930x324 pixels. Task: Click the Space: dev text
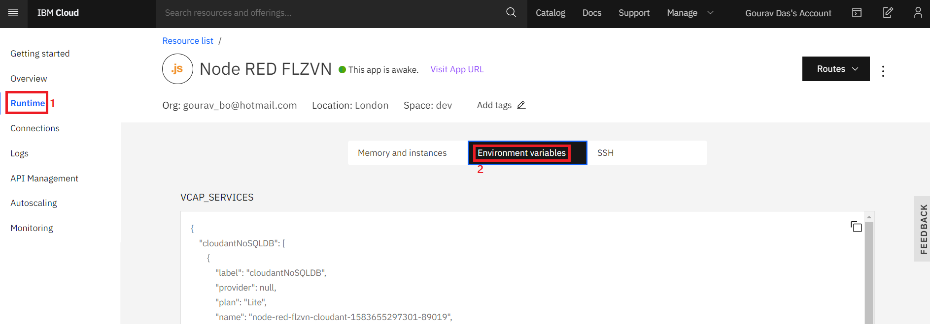[x=427, y=105]
